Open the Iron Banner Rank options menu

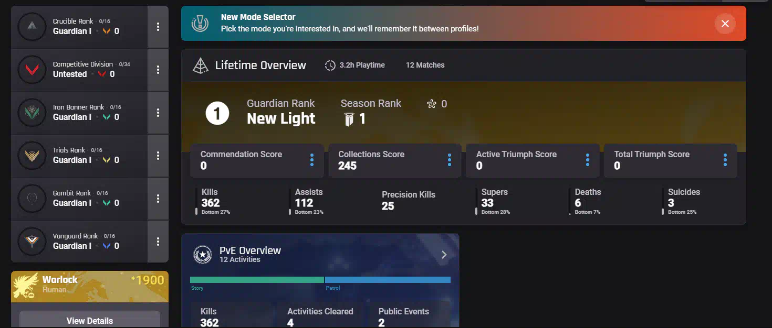tap(158, 113)
